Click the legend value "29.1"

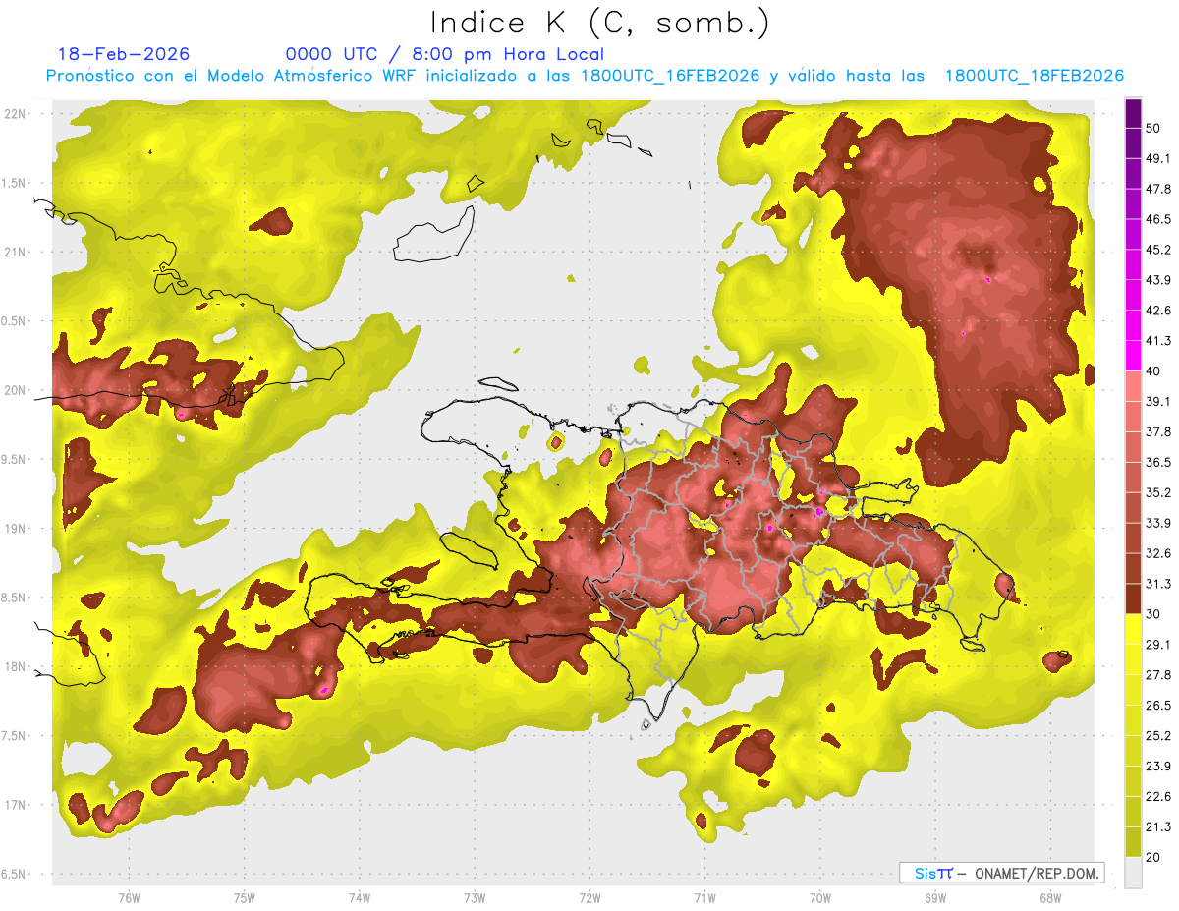(1158, 645)
